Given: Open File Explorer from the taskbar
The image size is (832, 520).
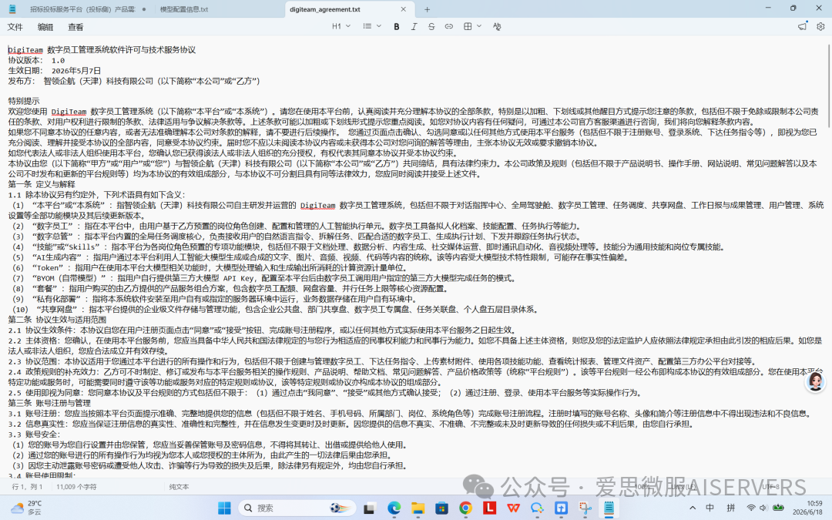Looking at the screenshot, I should tap(418, 508).
